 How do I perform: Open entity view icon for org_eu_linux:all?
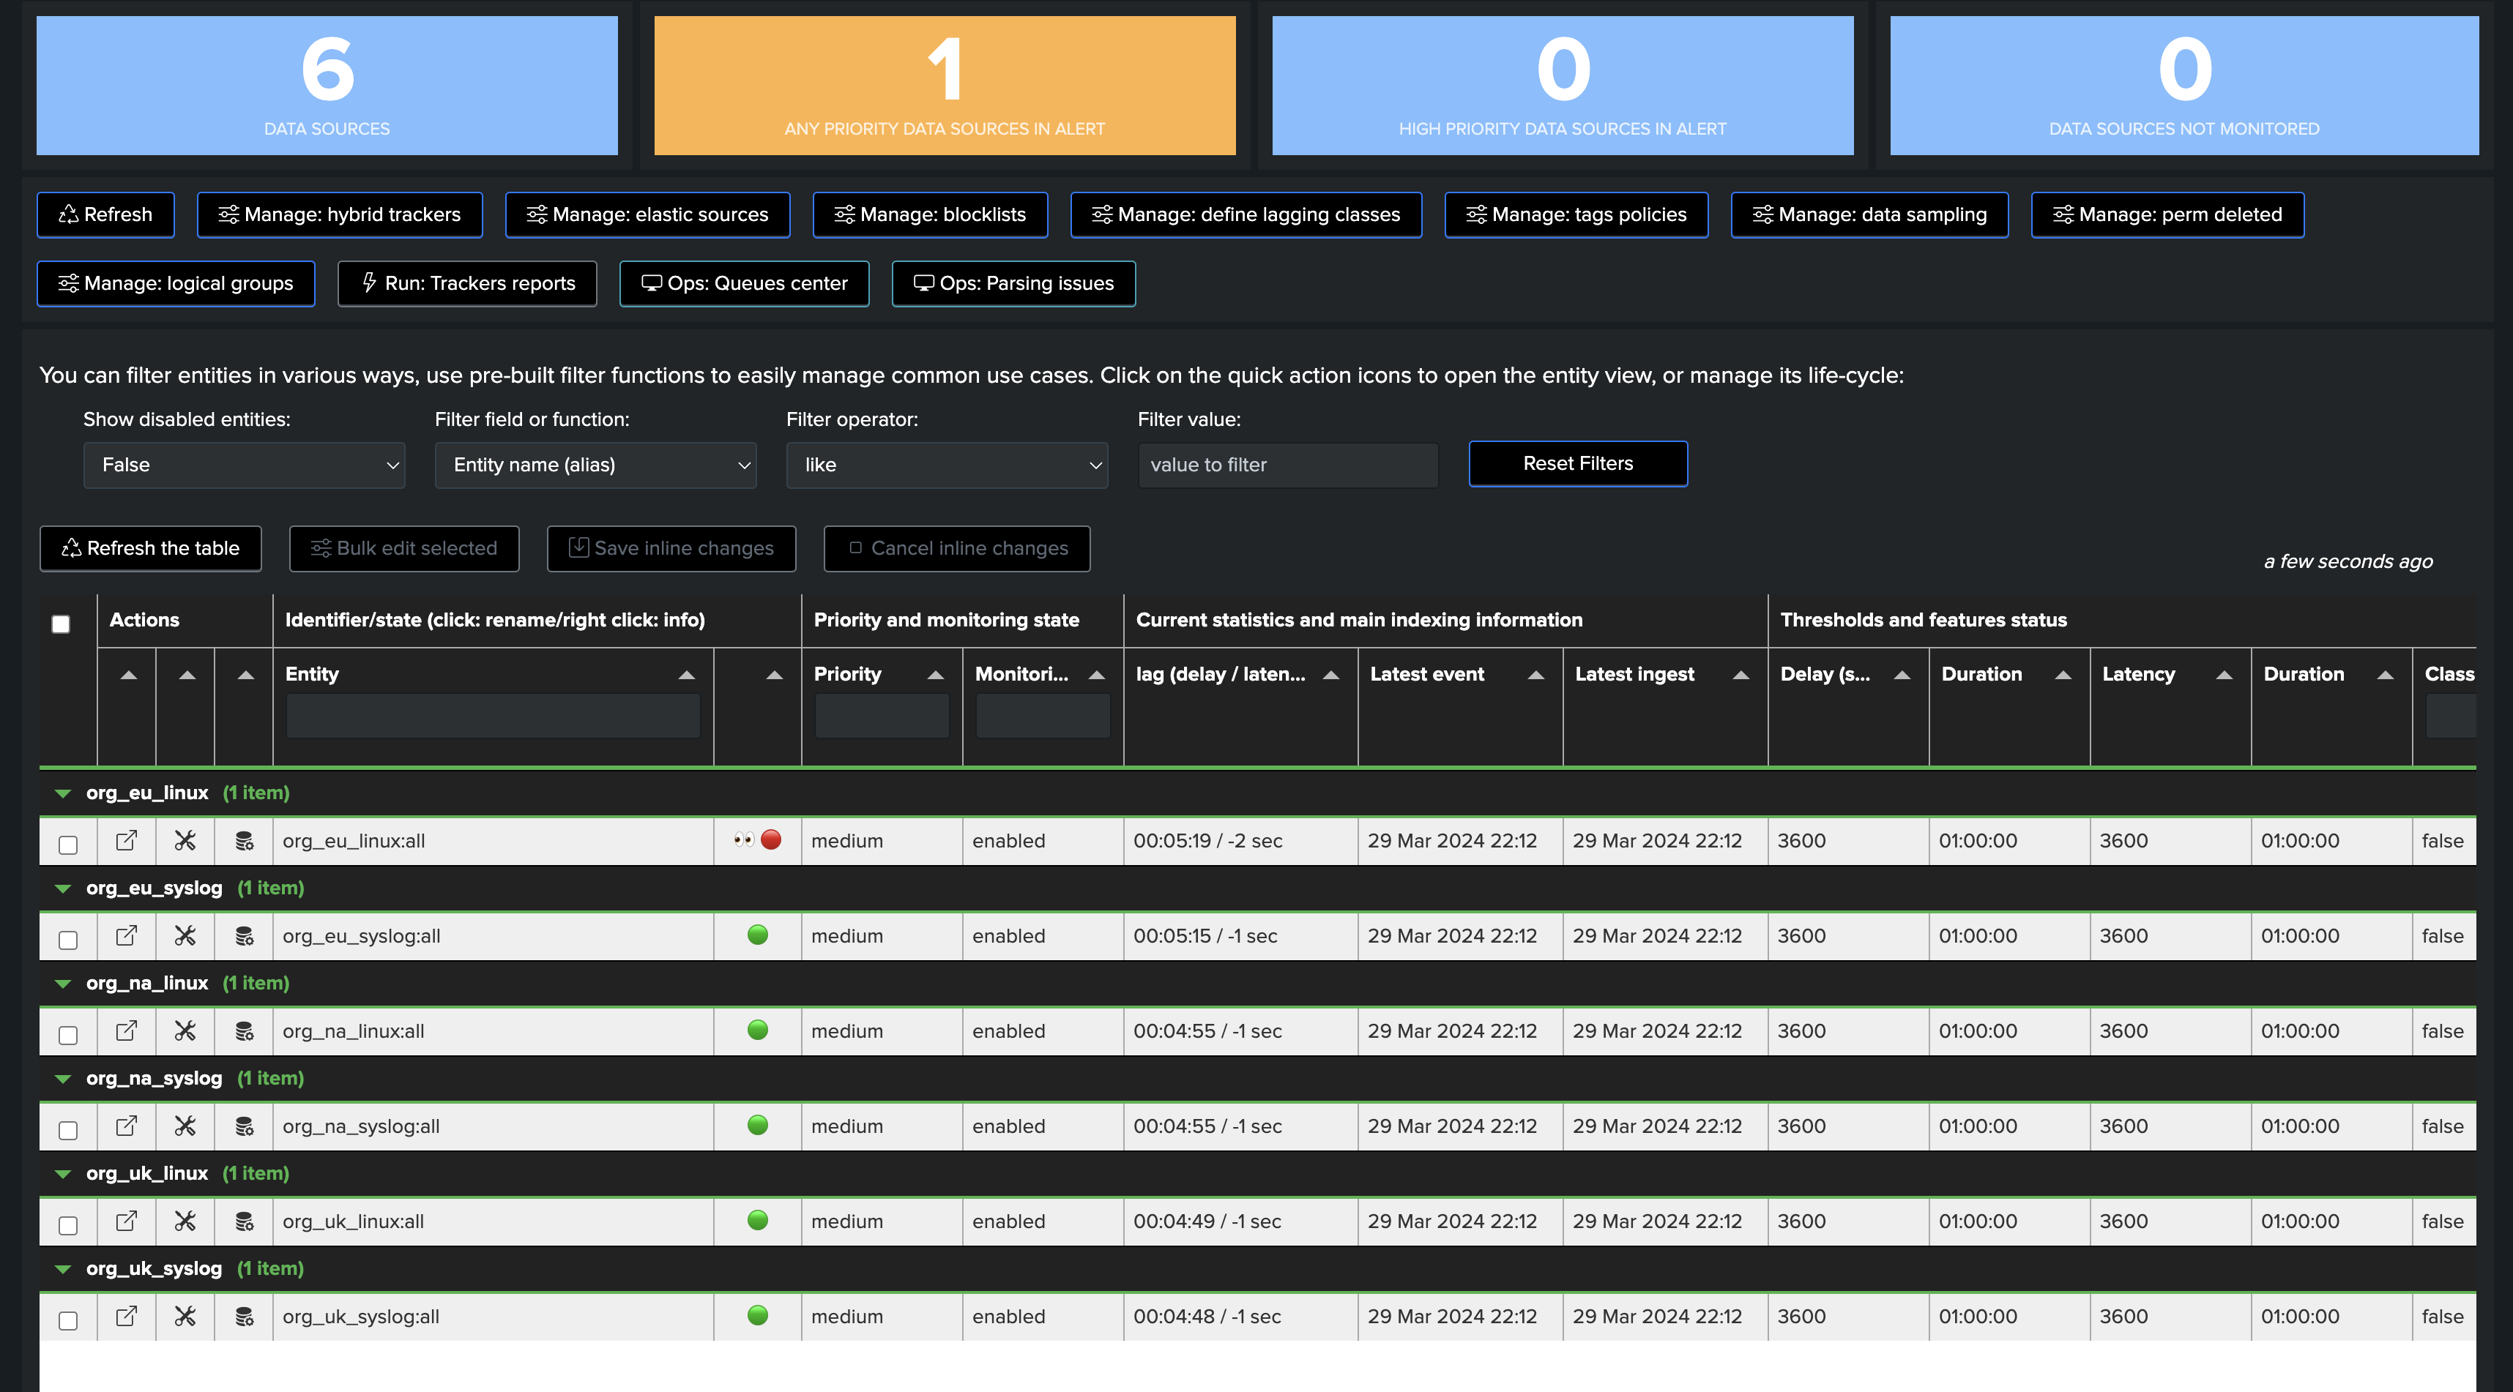point(127,840)
